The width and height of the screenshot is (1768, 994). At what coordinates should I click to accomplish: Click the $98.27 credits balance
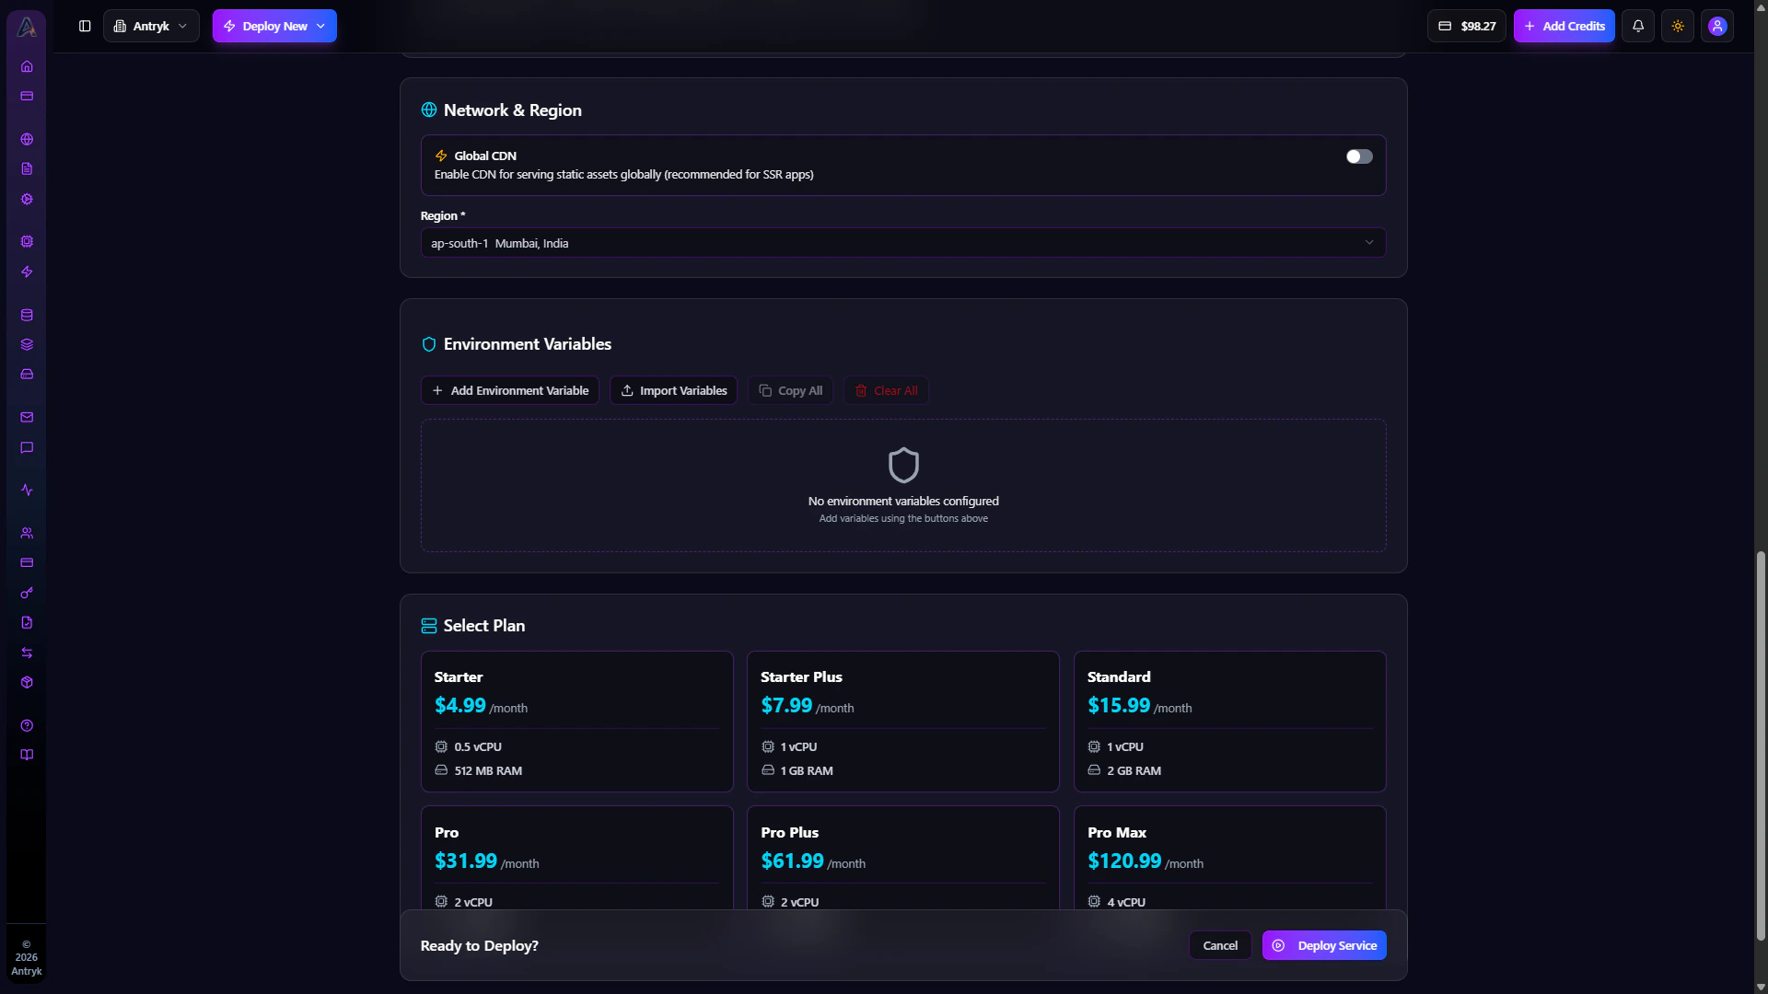pyautogui.click(x=1467, y=26)
